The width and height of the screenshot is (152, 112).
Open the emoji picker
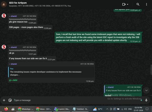coord(10,100)
